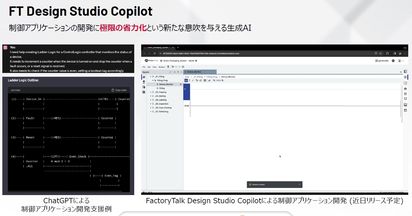Expand the _02_Capping tree node

tap(151, 92)
